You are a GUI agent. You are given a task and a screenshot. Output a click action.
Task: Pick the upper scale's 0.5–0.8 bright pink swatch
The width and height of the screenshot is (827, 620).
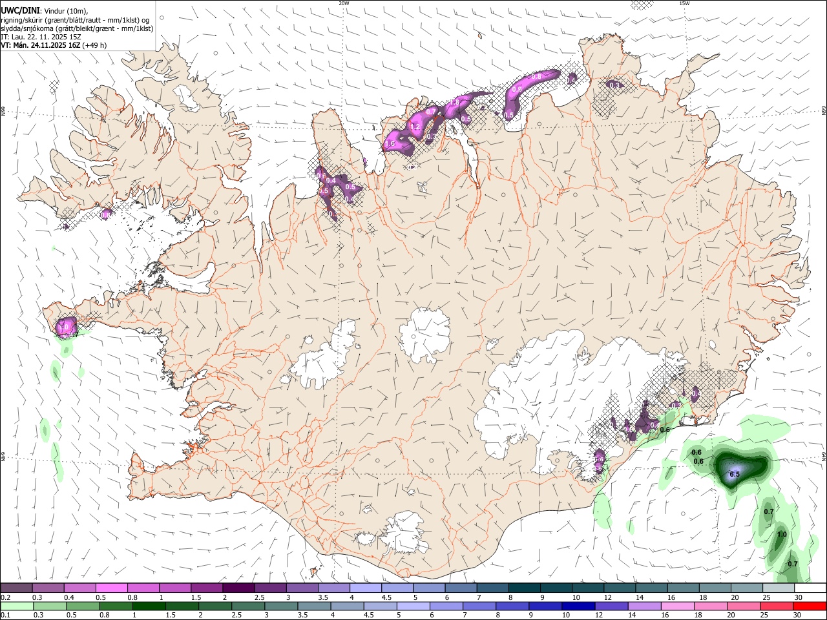pos(111,588)
